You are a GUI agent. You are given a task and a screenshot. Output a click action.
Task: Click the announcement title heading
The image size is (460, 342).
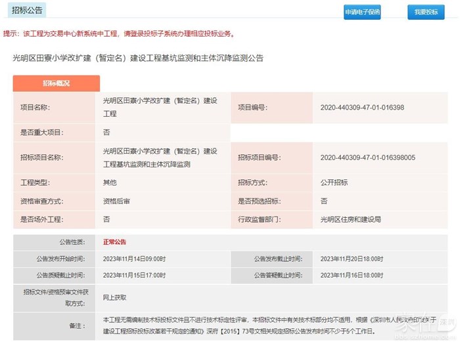(138, 58)
